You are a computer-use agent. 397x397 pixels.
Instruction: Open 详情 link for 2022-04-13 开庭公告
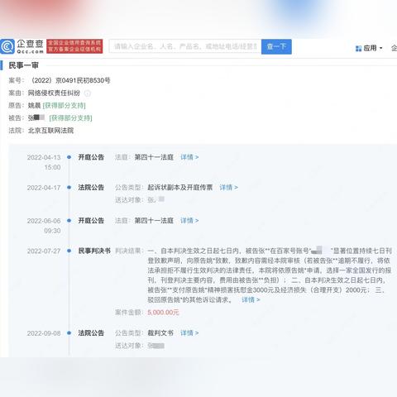(x=189, y=157)
